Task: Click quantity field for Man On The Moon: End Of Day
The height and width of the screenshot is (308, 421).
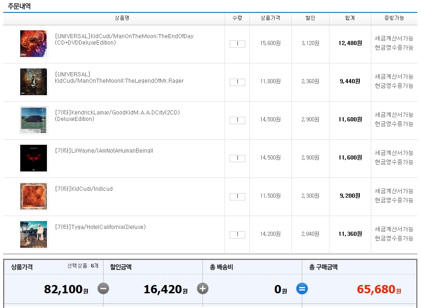Action: click(237, 44)
